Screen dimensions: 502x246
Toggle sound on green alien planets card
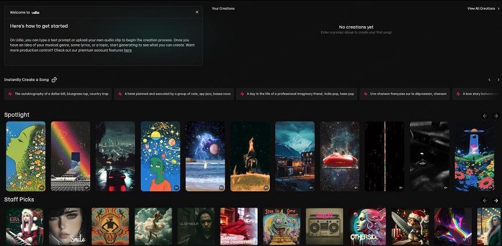coord(176,187)
